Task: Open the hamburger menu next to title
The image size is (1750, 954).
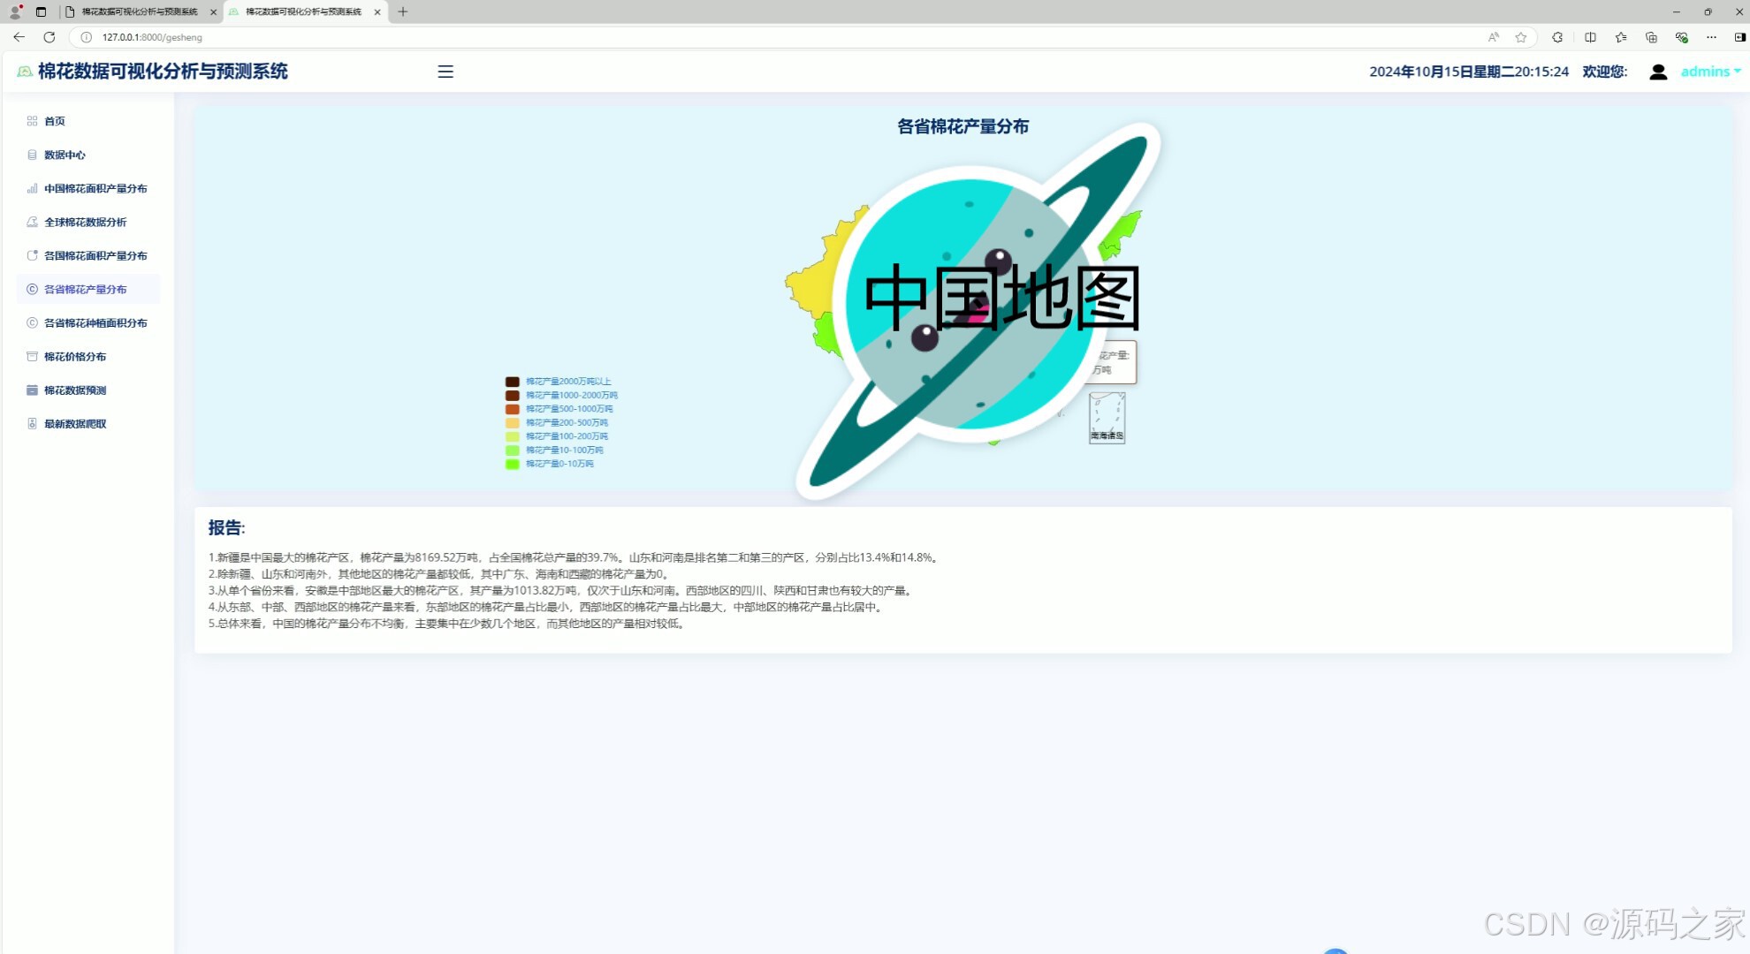Action: [445, 72]
